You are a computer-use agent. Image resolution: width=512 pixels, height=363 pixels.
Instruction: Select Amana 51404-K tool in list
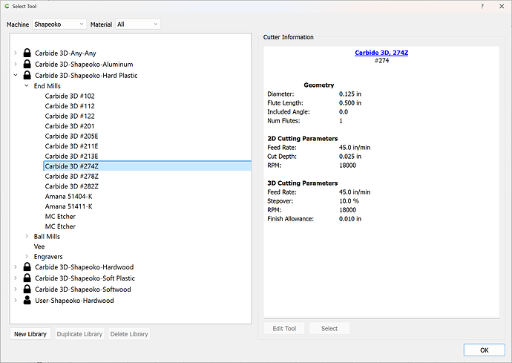coord(68,196)
